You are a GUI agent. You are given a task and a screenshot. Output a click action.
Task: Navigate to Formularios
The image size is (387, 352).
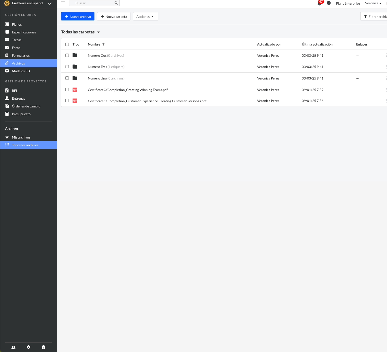coord(21,56)
